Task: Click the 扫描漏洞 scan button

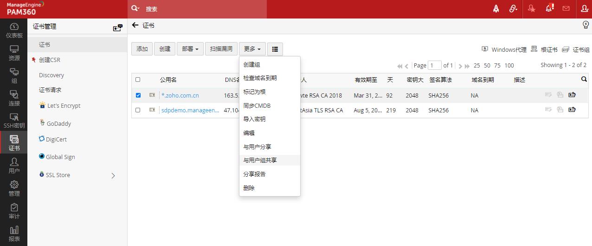Action: tap(221, 49)
